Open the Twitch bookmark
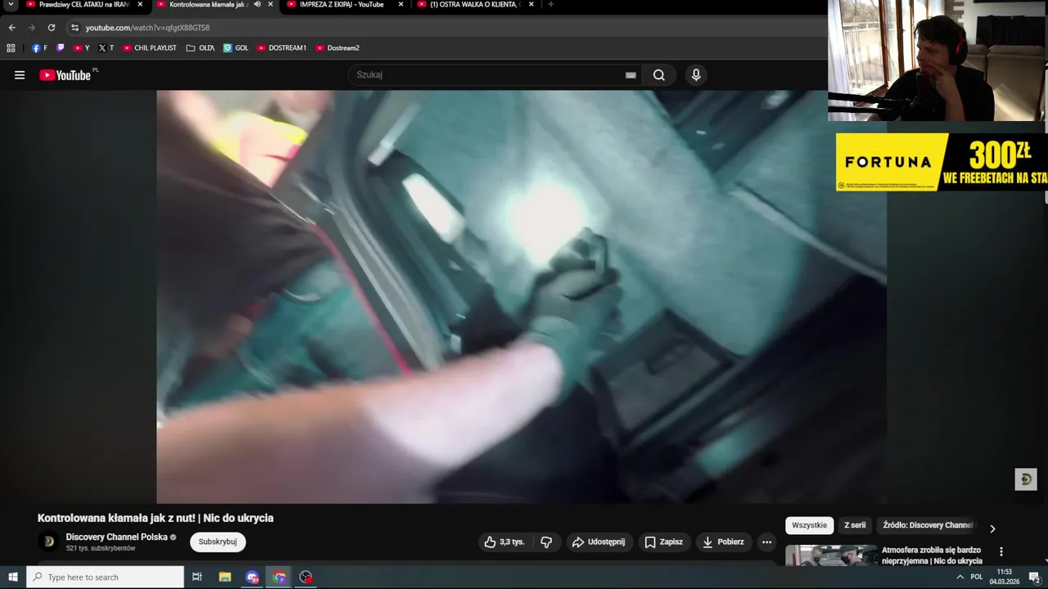Viewport: 1048px width, 589px height. [x=60, y=47]
